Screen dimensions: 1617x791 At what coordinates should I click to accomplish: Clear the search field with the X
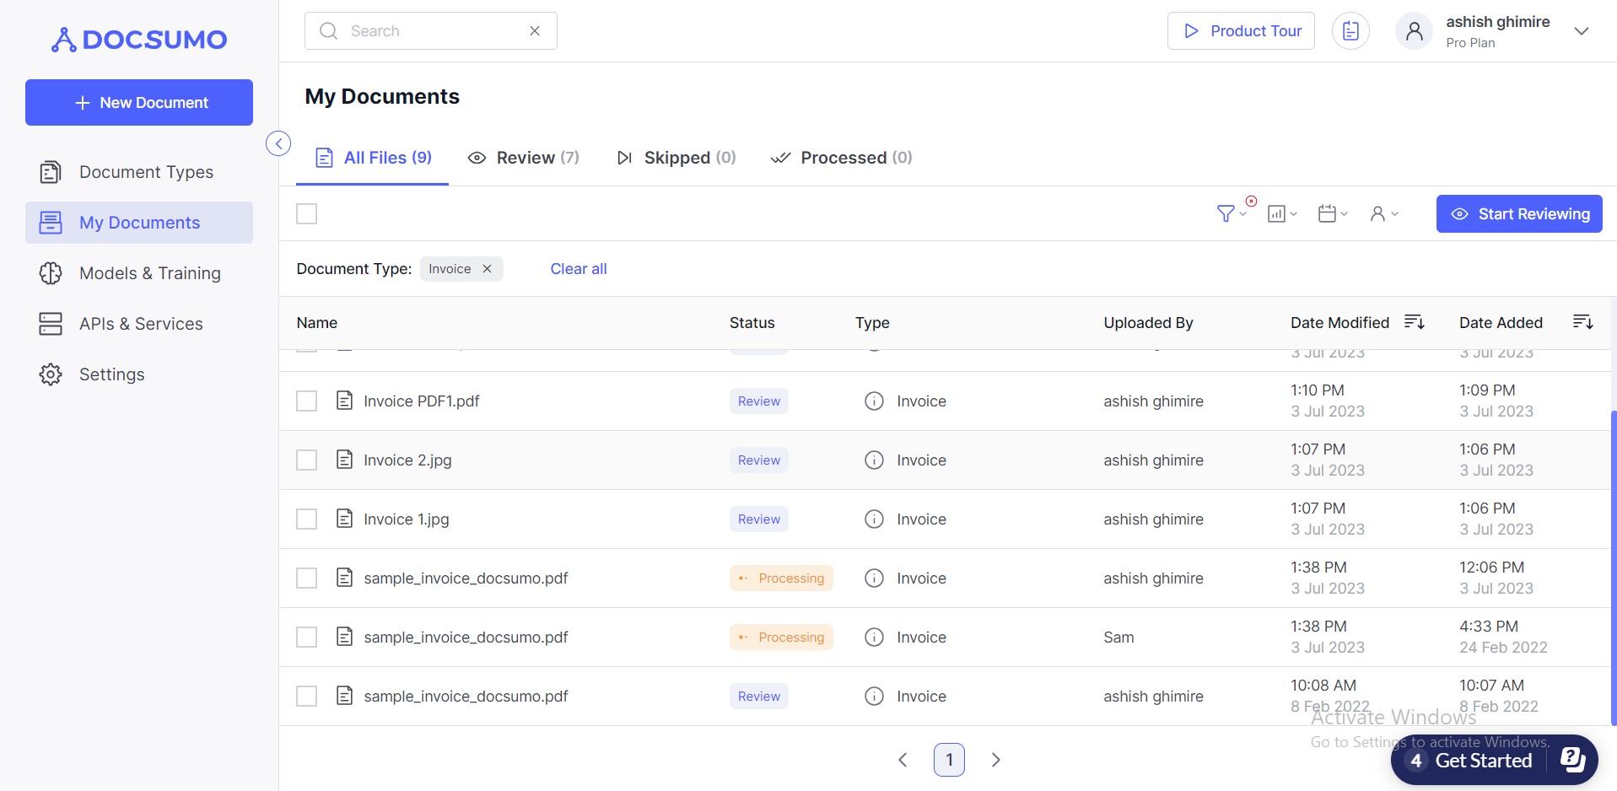pyautogui.click(x=535, y=31)
